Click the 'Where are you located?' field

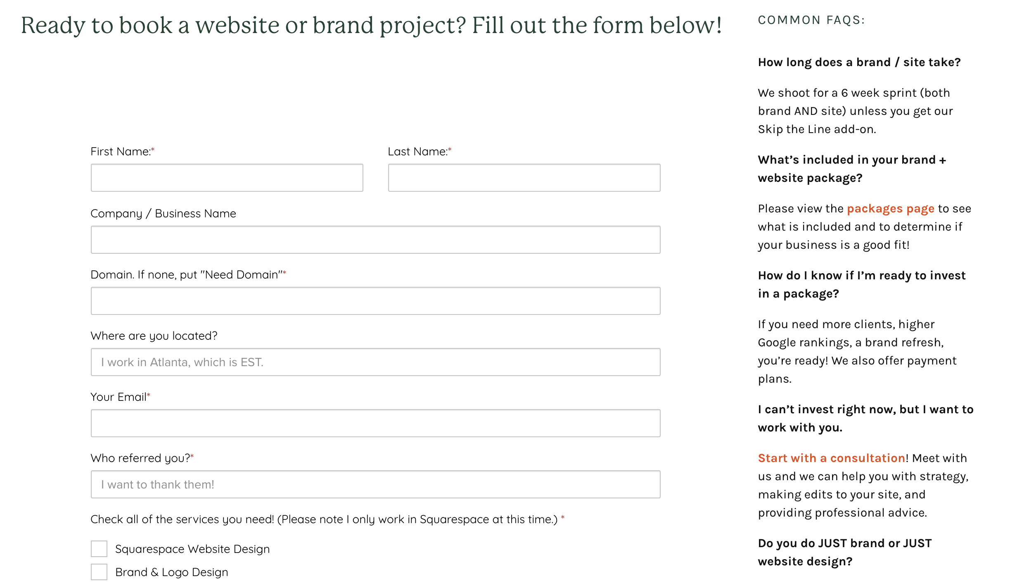375,362
